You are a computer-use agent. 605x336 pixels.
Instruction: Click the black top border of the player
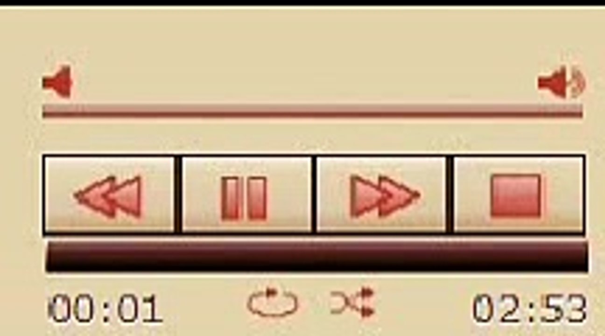click(x=302, y=3)
